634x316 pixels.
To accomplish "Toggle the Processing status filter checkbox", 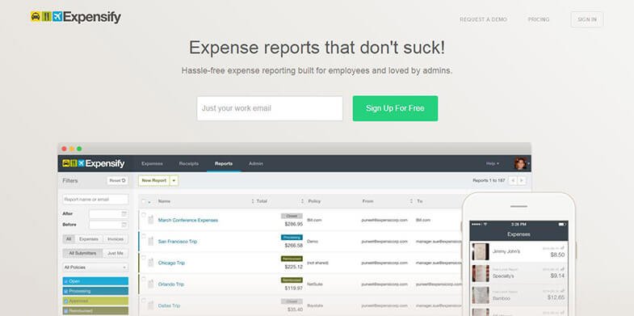I will [66, 291].
